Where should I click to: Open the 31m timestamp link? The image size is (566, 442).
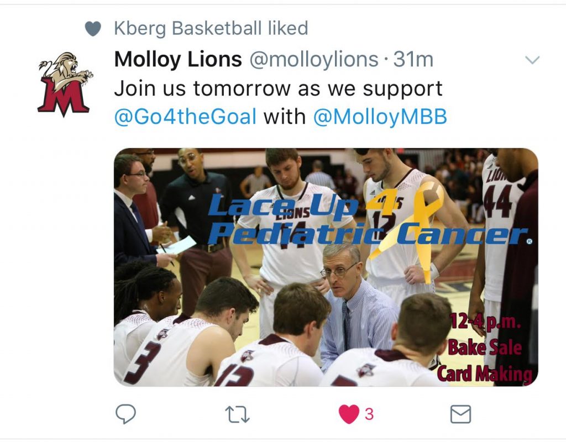point(413,60)
